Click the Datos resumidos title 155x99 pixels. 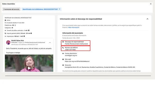[x=9, y=4]
